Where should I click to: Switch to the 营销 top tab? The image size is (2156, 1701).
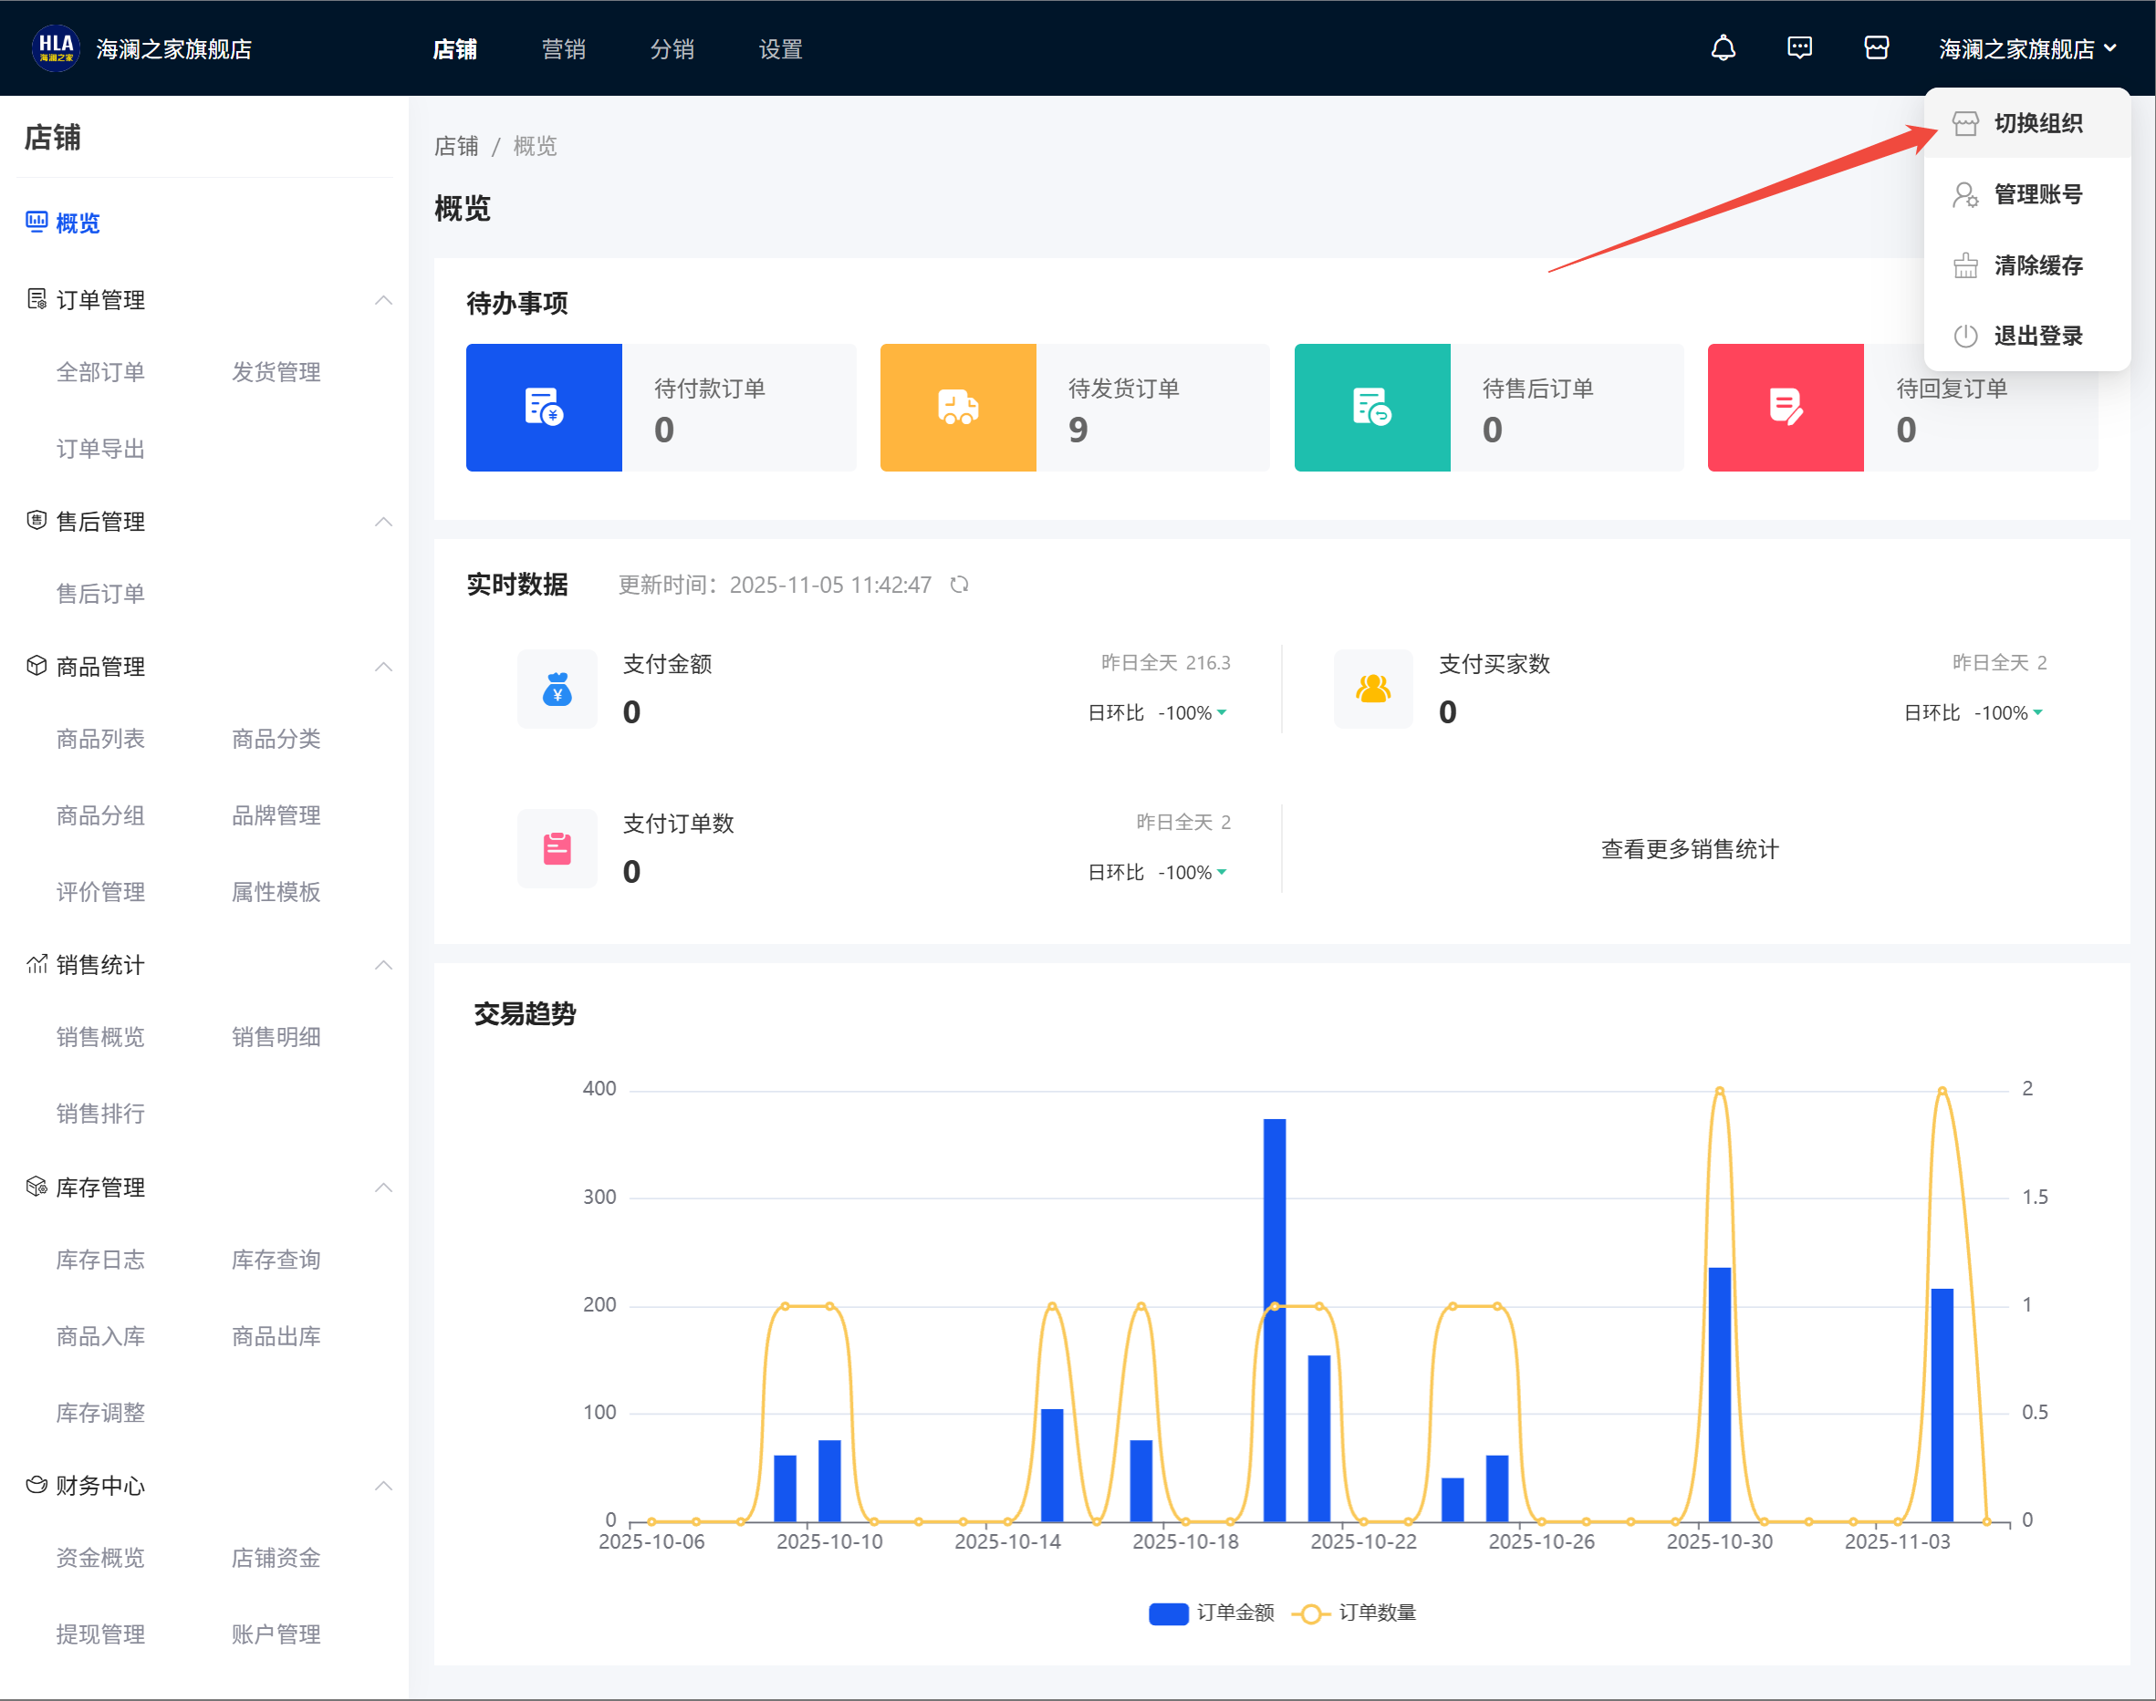563,49
